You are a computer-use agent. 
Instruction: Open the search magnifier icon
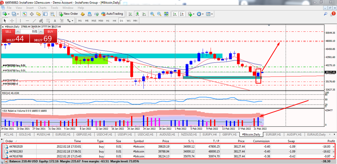[326, 14]
